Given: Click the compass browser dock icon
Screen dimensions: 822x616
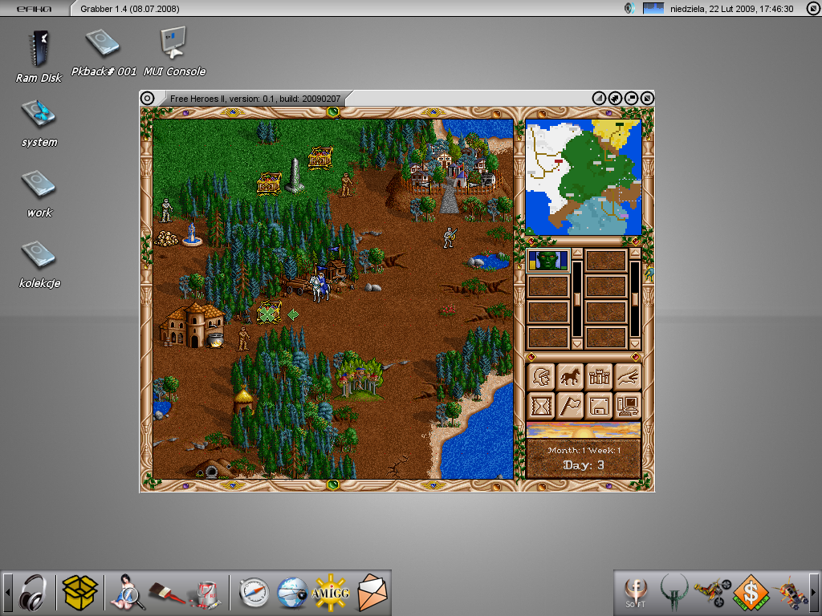Looking at the screenshot, I should point(254,593).
